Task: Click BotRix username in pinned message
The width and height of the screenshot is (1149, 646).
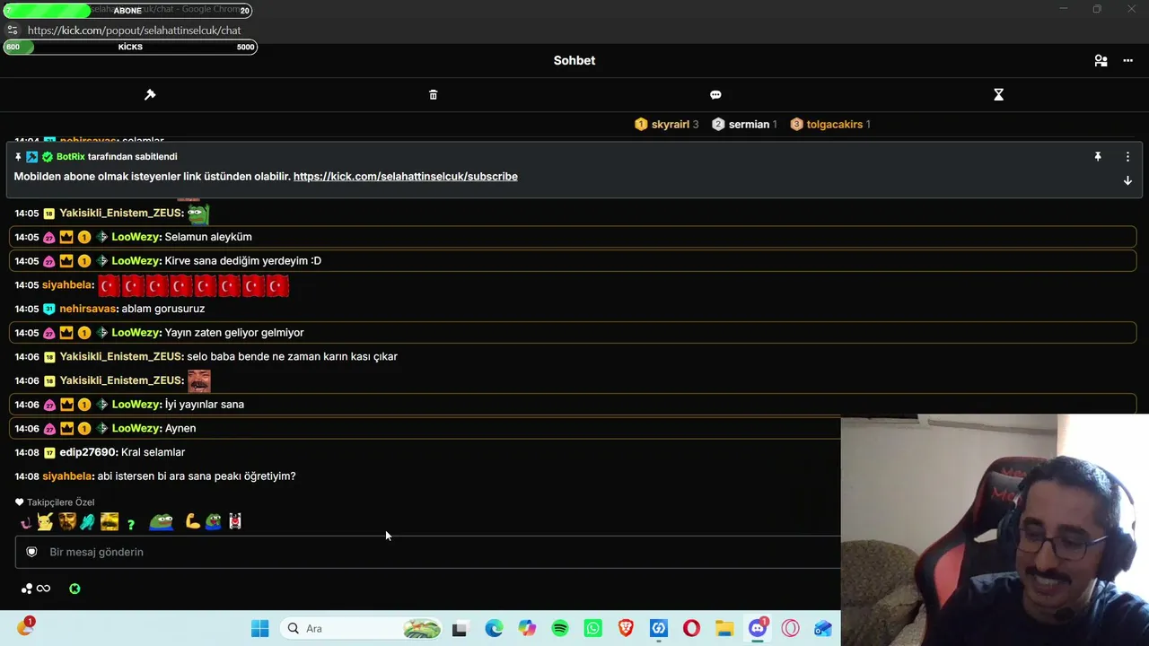Action: pos(71,157)
